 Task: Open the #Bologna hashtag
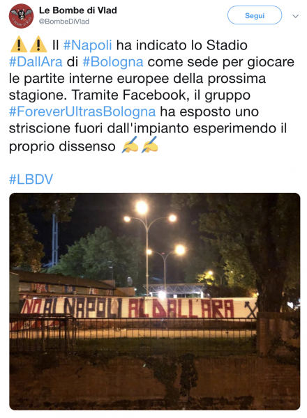tap(113, 61)
